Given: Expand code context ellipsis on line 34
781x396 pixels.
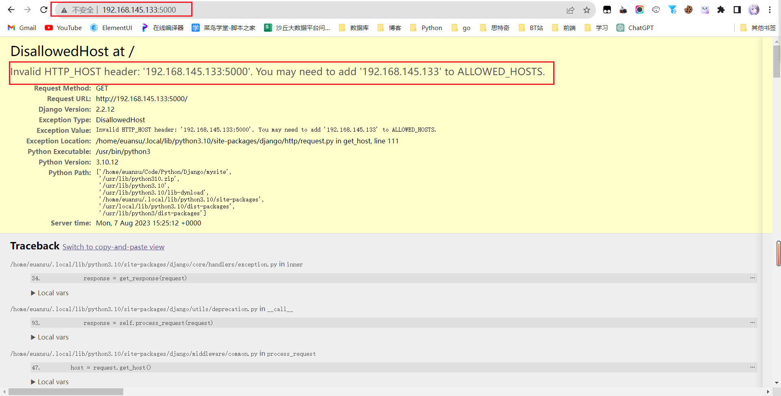Looking at the screenshot, I should pos(752,278).
